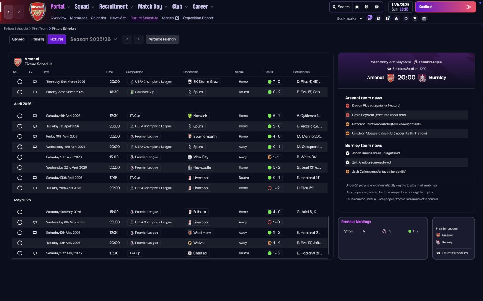483x301 pixels.
Task: Select the Sturm Graz fixture radio button
Action: [20, 82]
